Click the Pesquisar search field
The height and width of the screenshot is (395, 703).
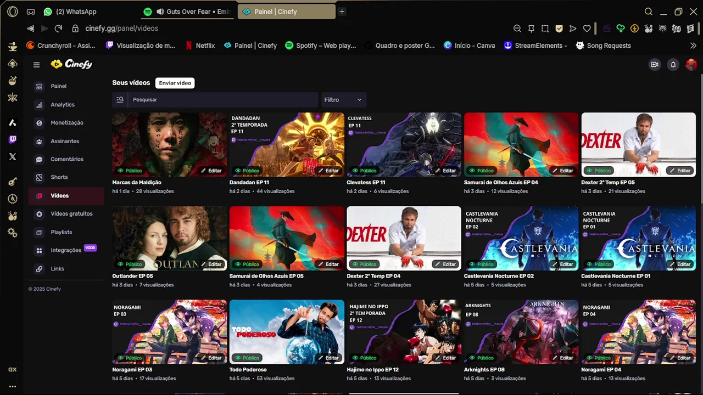(222, 100)
